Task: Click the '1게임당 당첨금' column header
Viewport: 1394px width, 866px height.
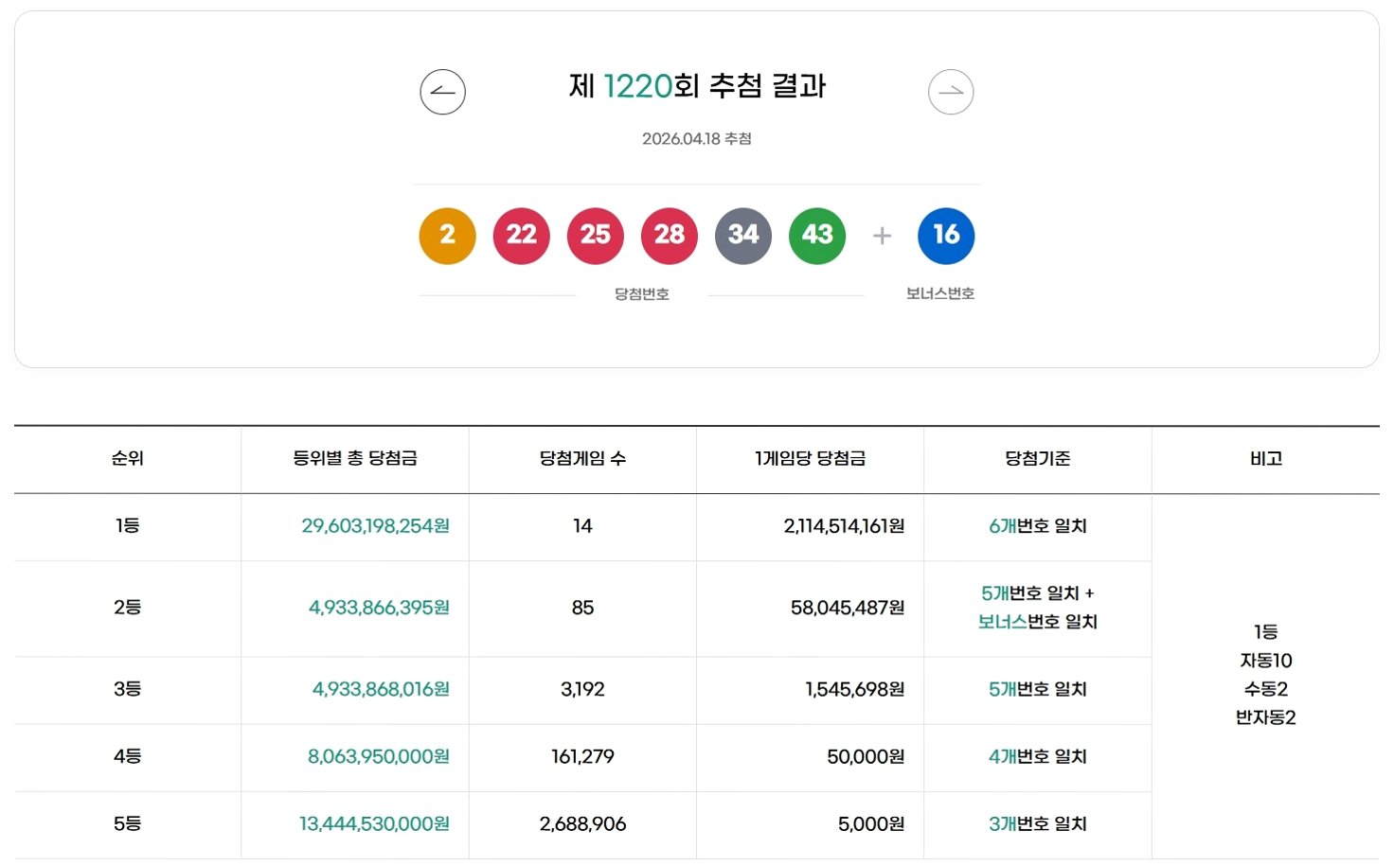Action: point(810,459)
